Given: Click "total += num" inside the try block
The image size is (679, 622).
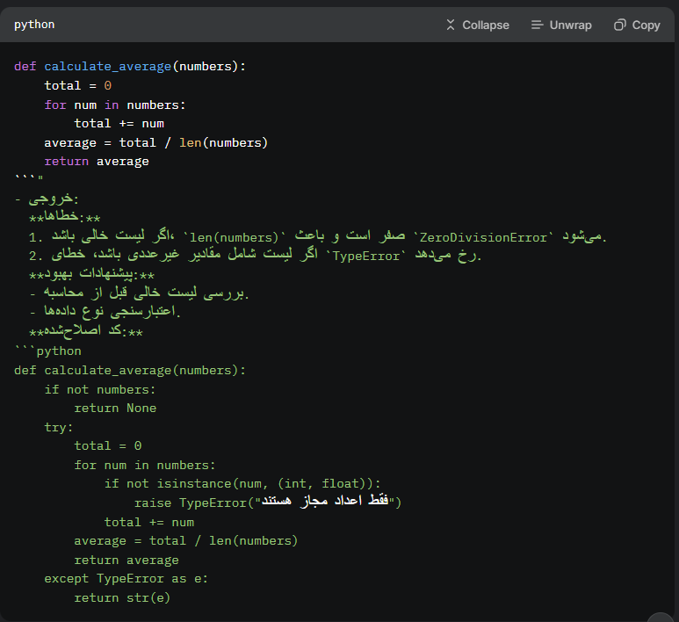Looking at the screenshot, I should point(149,523).
